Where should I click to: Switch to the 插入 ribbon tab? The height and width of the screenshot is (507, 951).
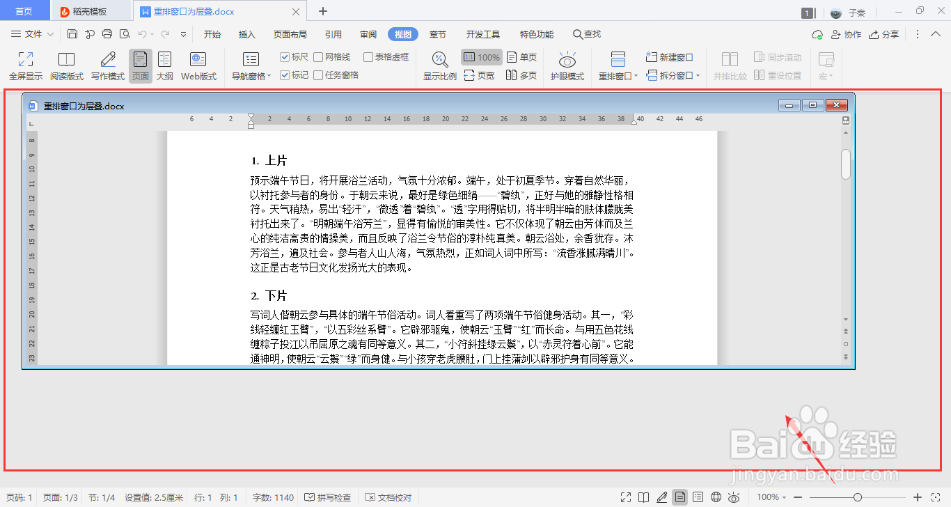click(x=246, y=33)
